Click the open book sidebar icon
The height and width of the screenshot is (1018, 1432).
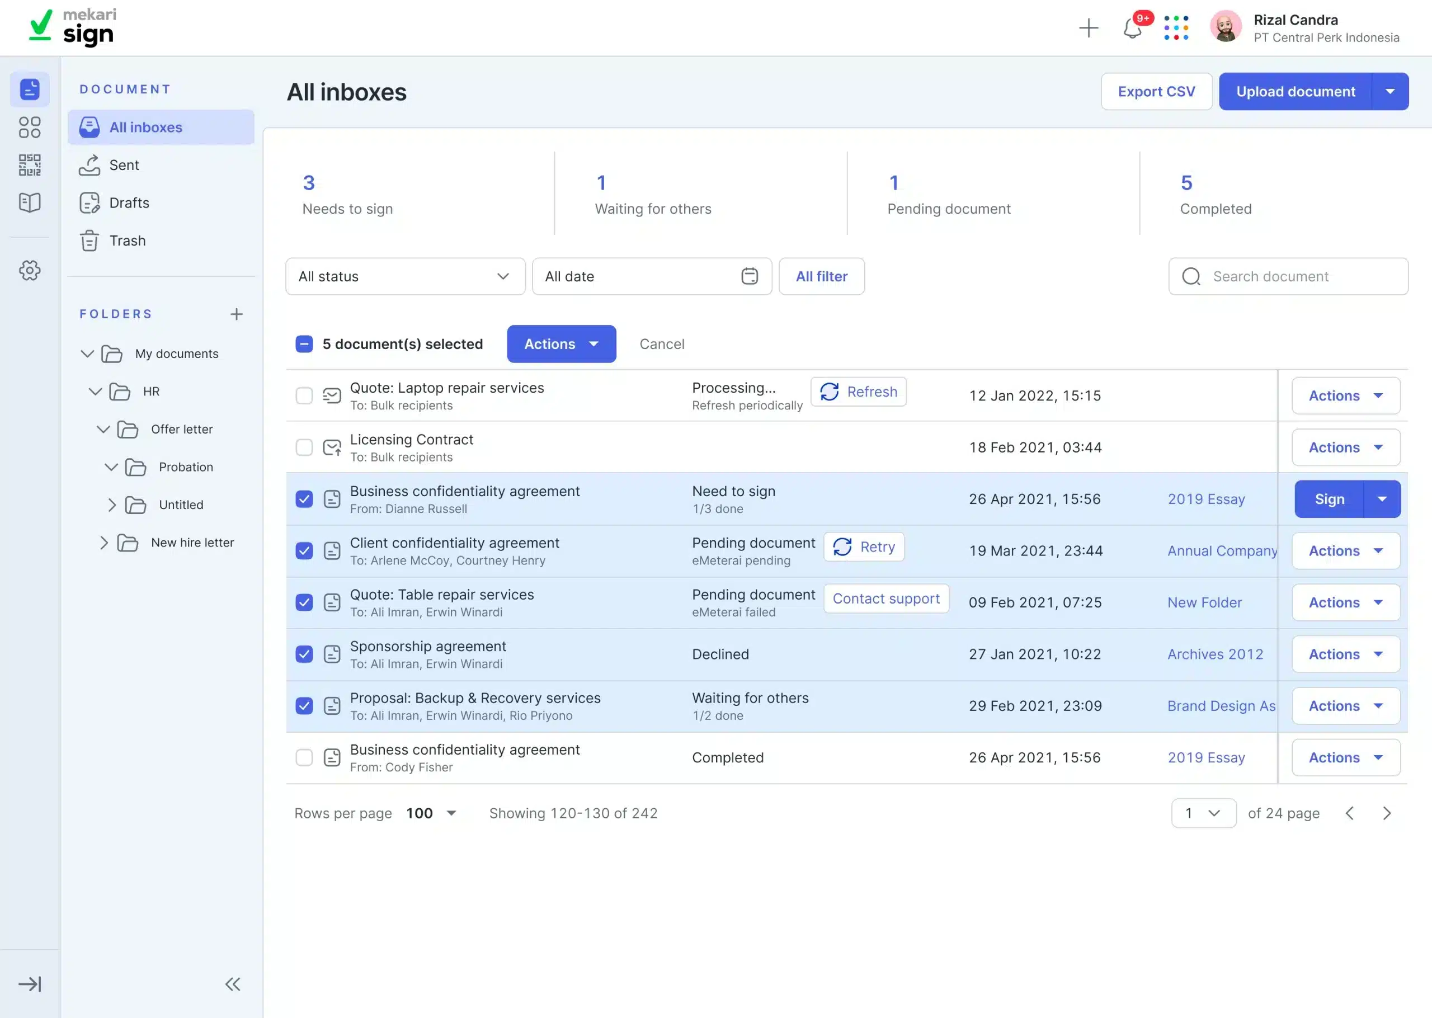[30, 202]
